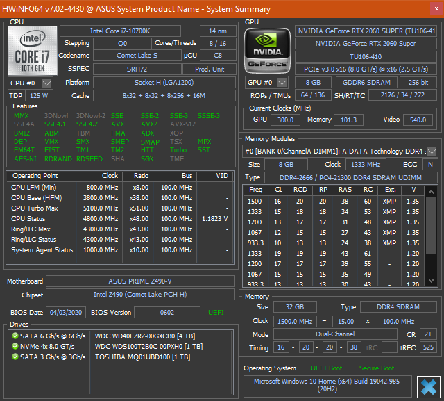444x401 pixels.
Task: Click the SRH72 SSPEC field
Action: [137, 69]
